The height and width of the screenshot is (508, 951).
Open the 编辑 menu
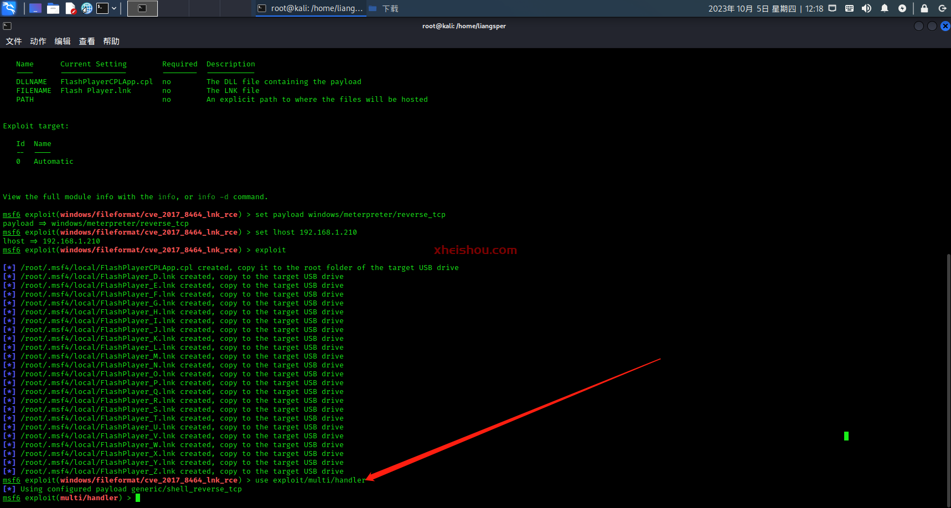click(x=63, y=42)
